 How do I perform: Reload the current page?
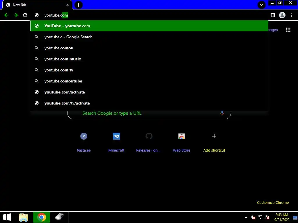click(x=25, y=15)
